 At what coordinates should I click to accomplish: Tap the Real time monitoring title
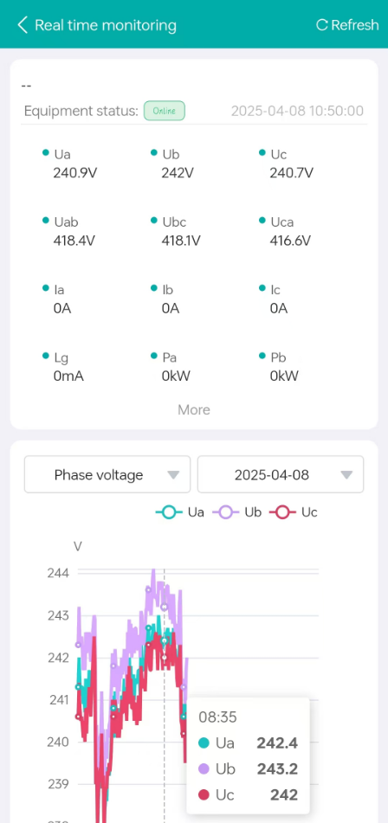106,25
